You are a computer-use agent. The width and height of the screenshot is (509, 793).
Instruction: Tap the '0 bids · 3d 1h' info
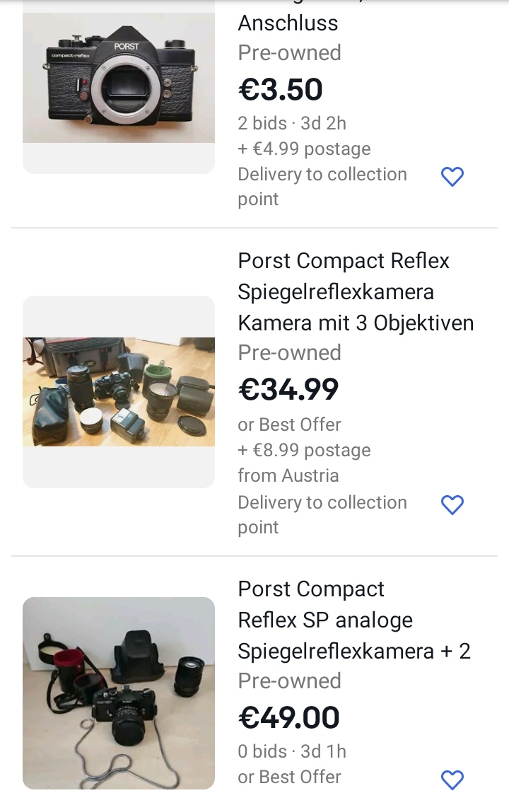coord(292,751)
